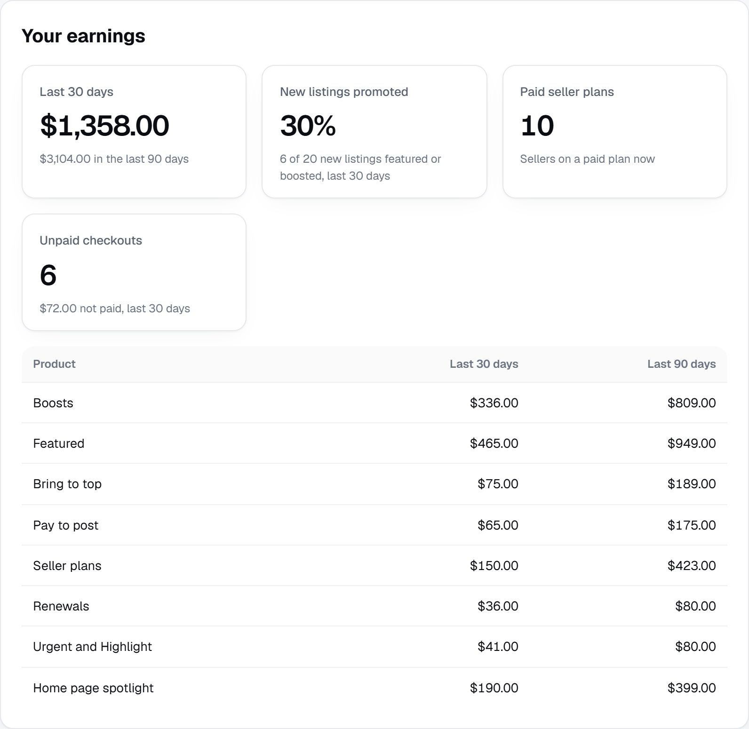749x729 pixels.
Task: Click the $399.00 Home page spotlight value
Action: [692, 688]
